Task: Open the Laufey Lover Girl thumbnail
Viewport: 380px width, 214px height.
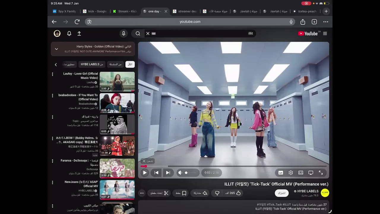Action: coord(117,81)
